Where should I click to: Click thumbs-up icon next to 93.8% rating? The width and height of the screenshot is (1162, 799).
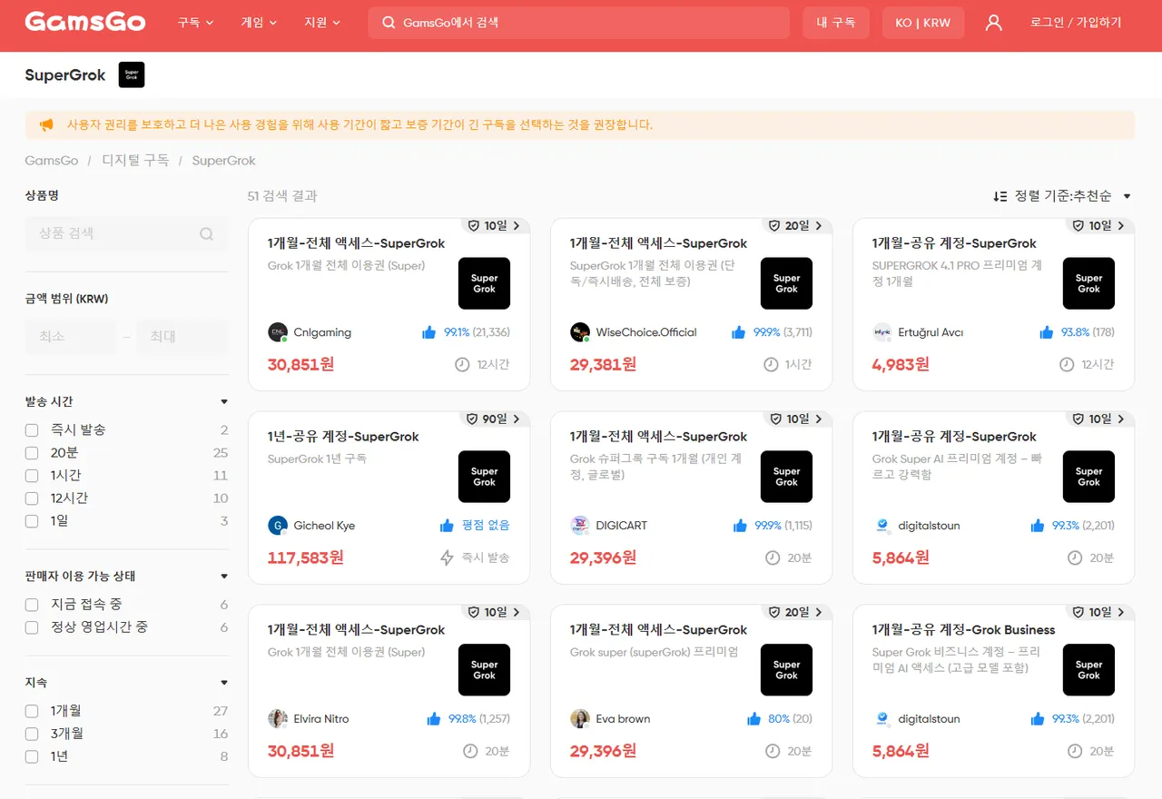1047,332
